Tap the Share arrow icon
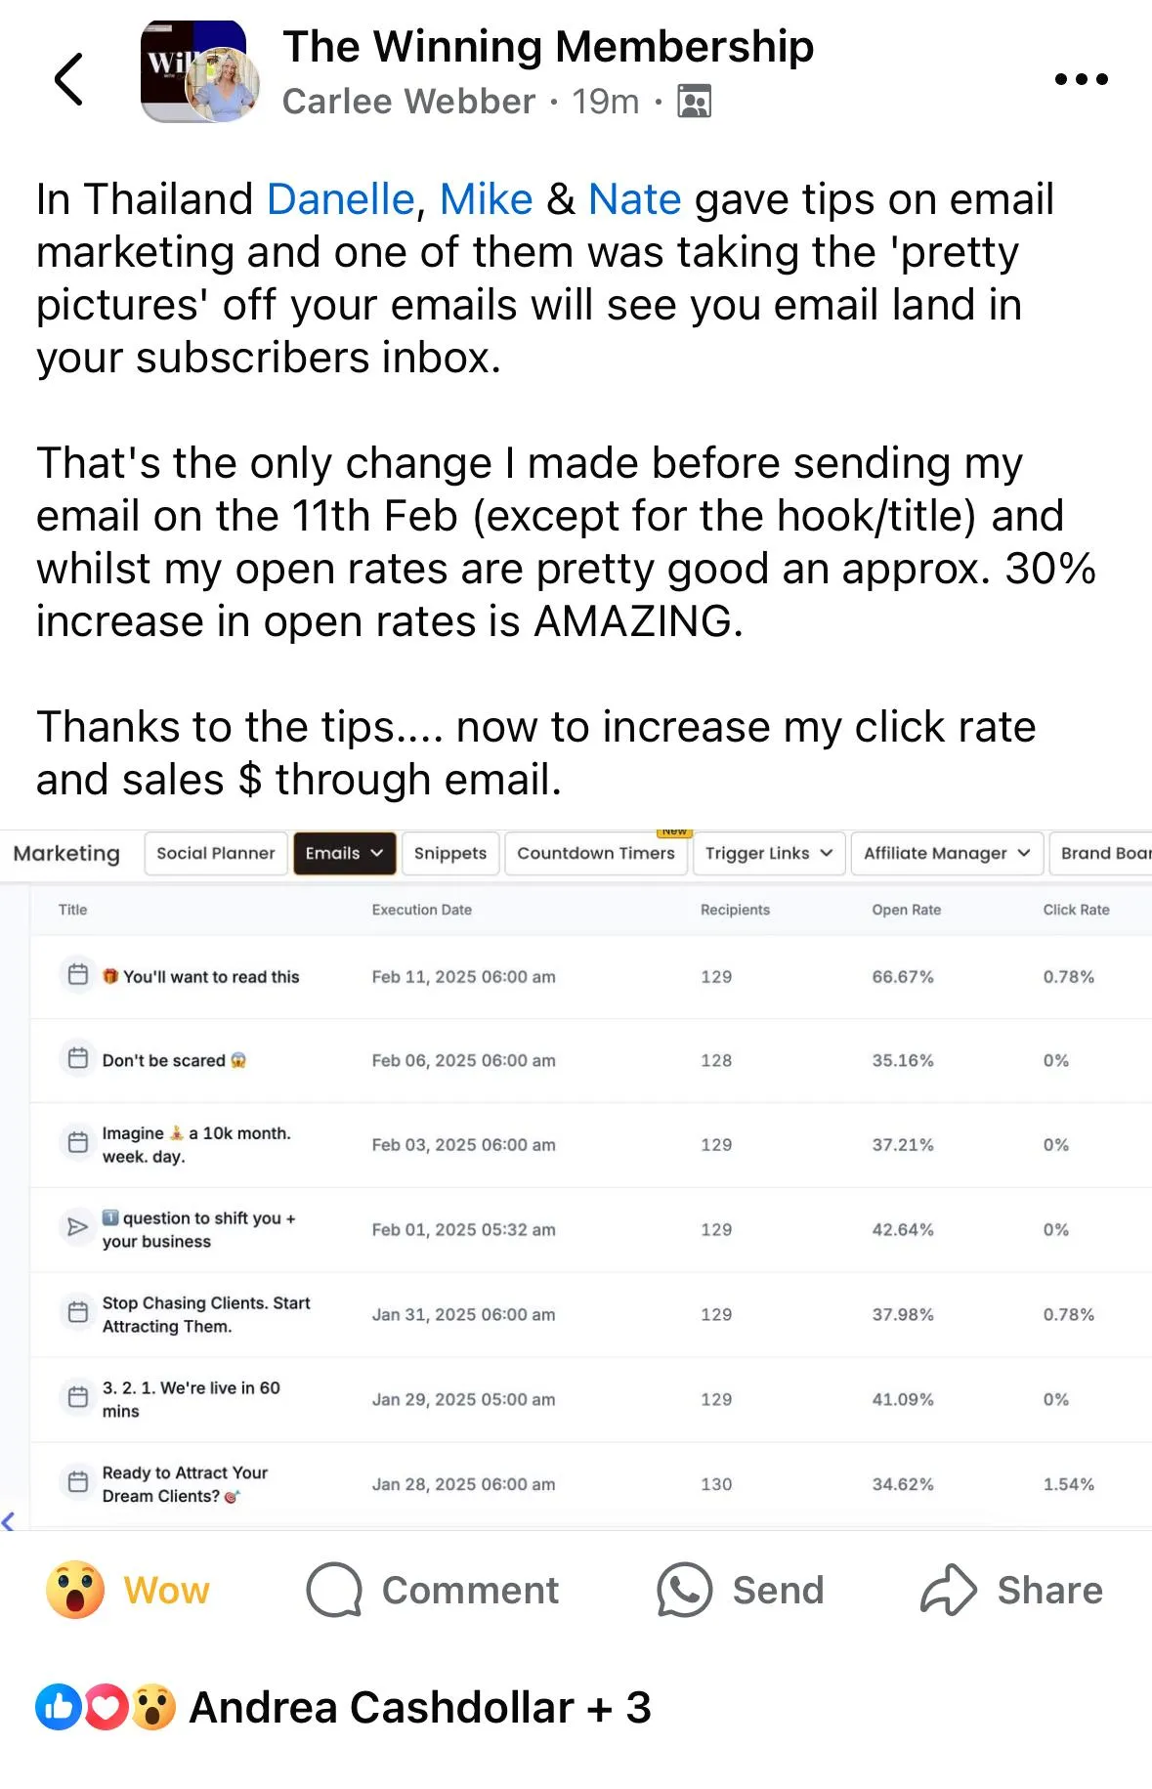1152x1789 pixels. coord(948,1590)
